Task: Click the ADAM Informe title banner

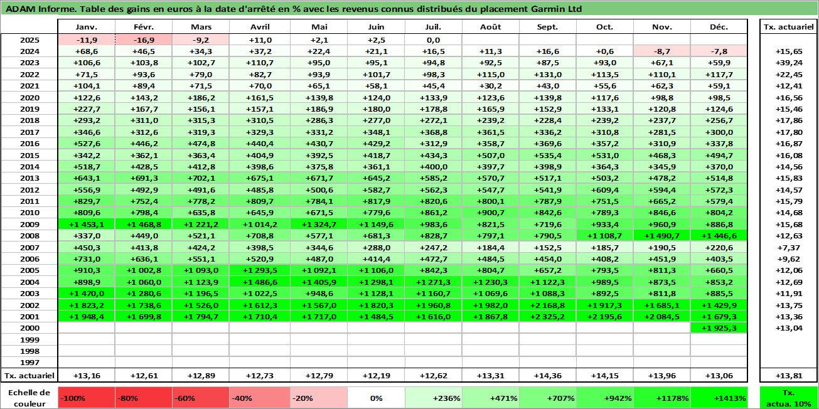Action: (x=409, y=9)
